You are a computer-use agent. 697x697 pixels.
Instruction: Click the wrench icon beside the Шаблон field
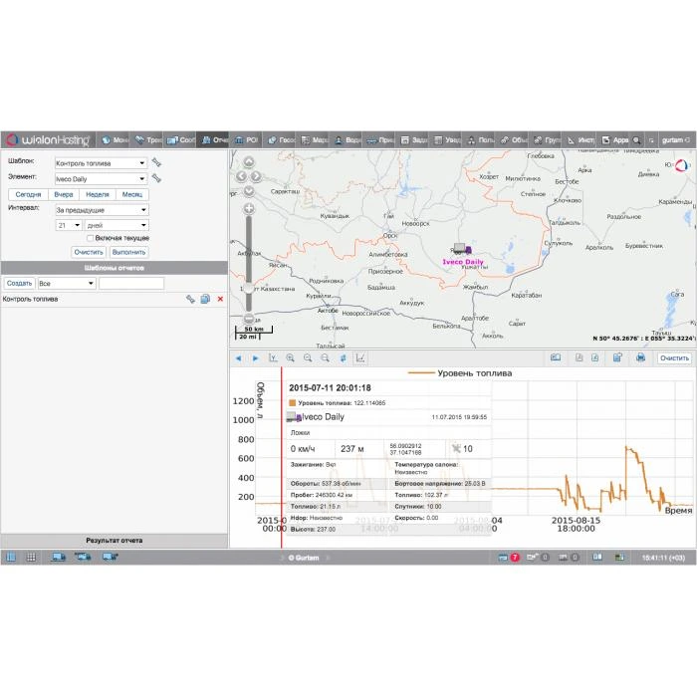pyautogui.click(x=156, y=162)
